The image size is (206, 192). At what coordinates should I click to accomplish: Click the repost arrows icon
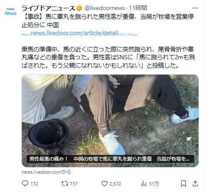coord(65,184)
